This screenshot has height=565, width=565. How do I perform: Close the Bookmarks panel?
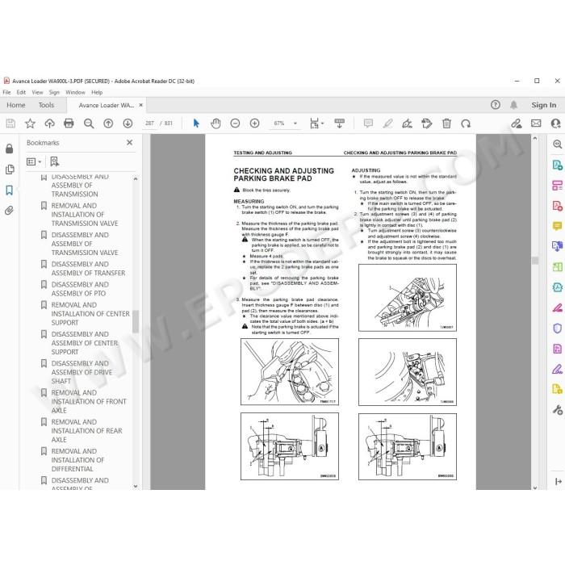click(130, 143)
